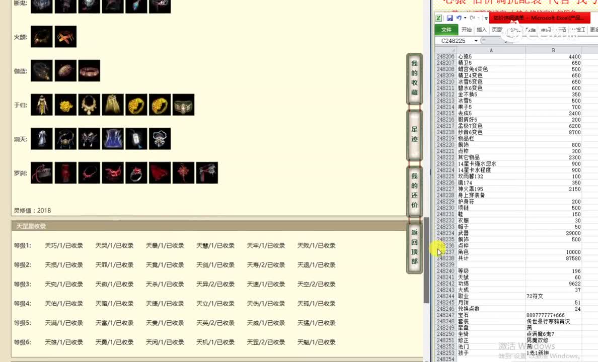Click the 罗刹 row red tassel ornament icon
The image size is (598, 362).
pyautogui.click(x=183, y=172)
